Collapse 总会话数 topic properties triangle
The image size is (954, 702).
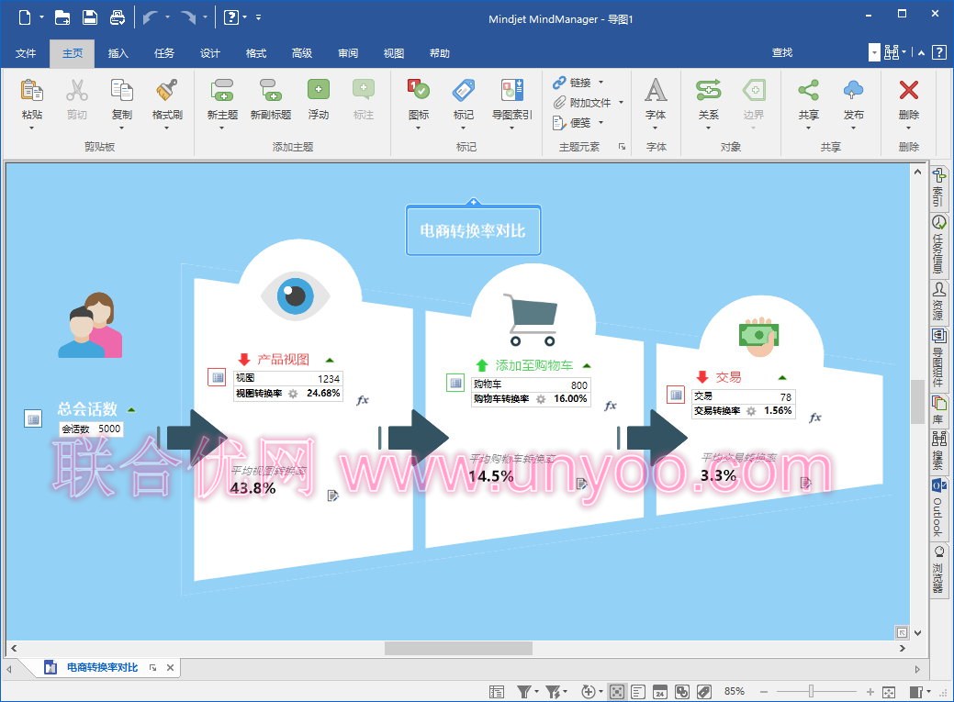point(130,409)
